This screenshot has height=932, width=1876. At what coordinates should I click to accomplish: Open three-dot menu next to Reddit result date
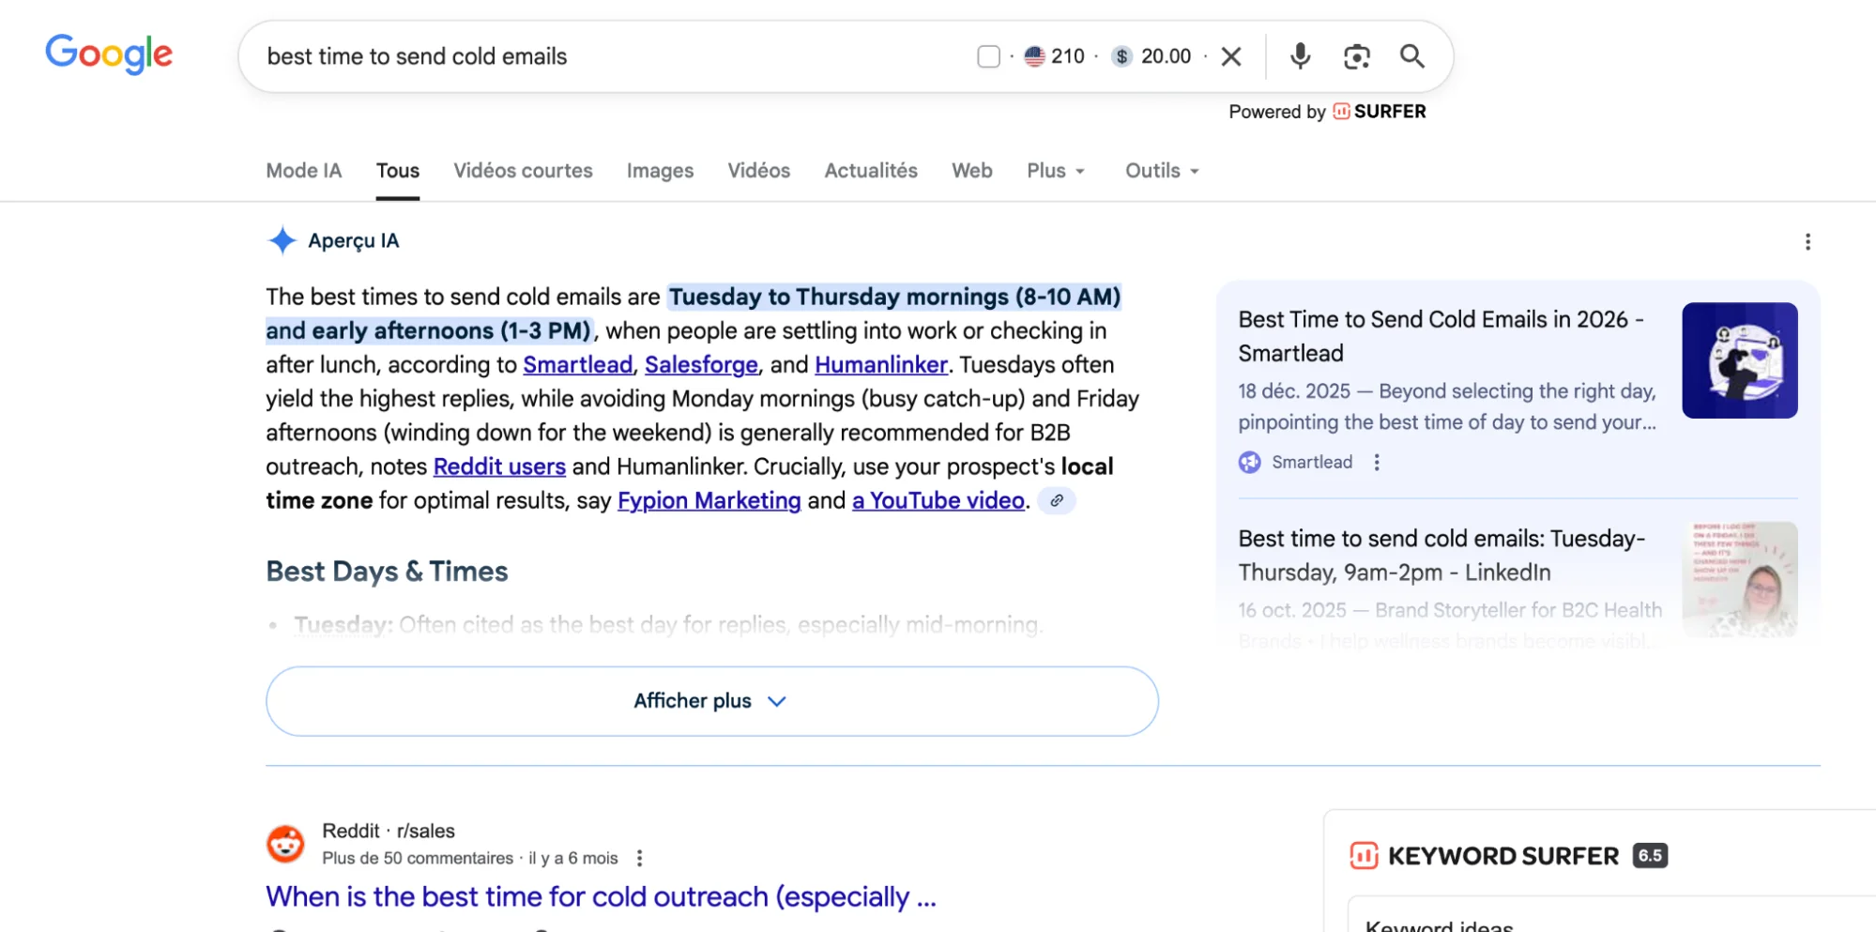pyautogui.click(x=639, y=858)
